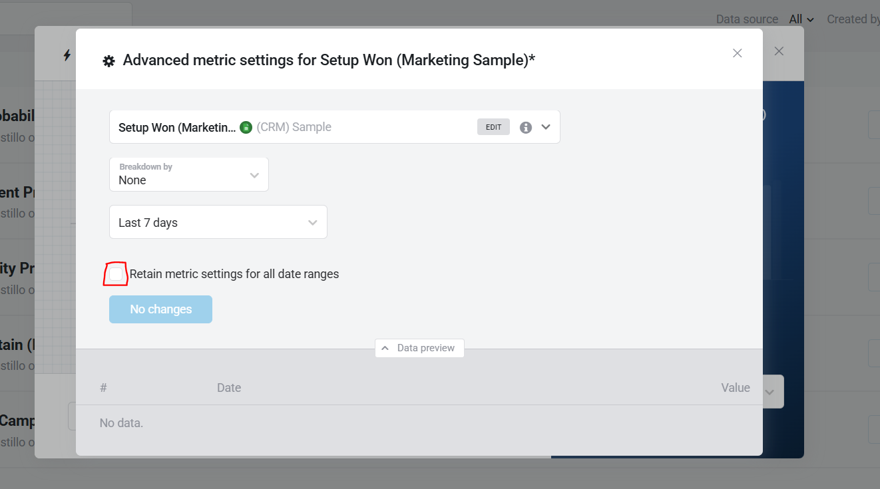
Task: Click the Date column header
Action: click(228, 388)
